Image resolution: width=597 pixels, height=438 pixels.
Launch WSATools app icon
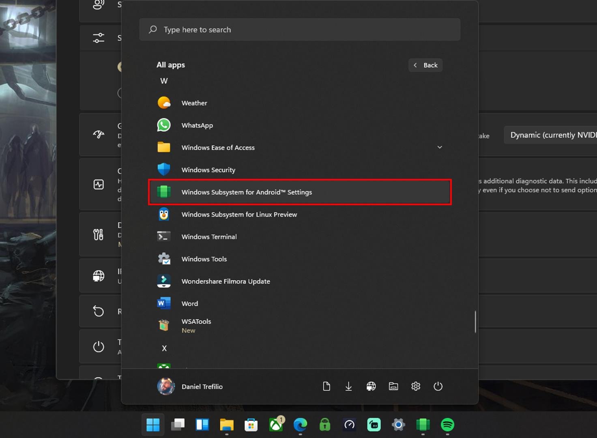[x=164, y=325]
